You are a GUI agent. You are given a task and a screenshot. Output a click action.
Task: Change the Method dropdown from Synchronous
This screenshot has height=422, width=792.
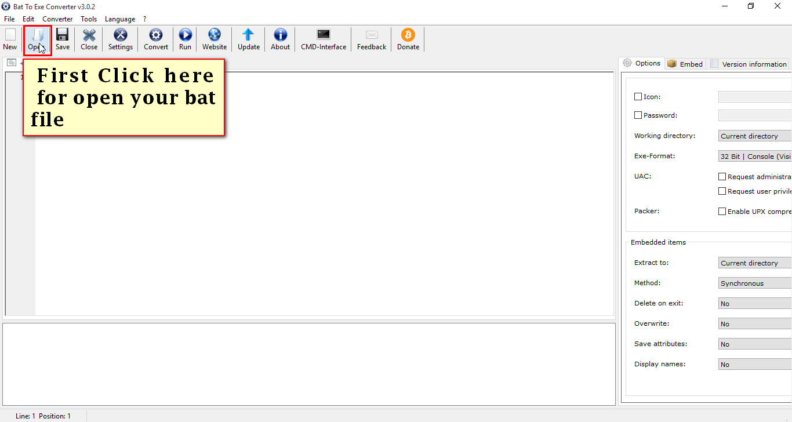[755, 283]
